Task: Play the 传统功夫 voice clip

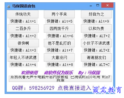Action: 23,14
